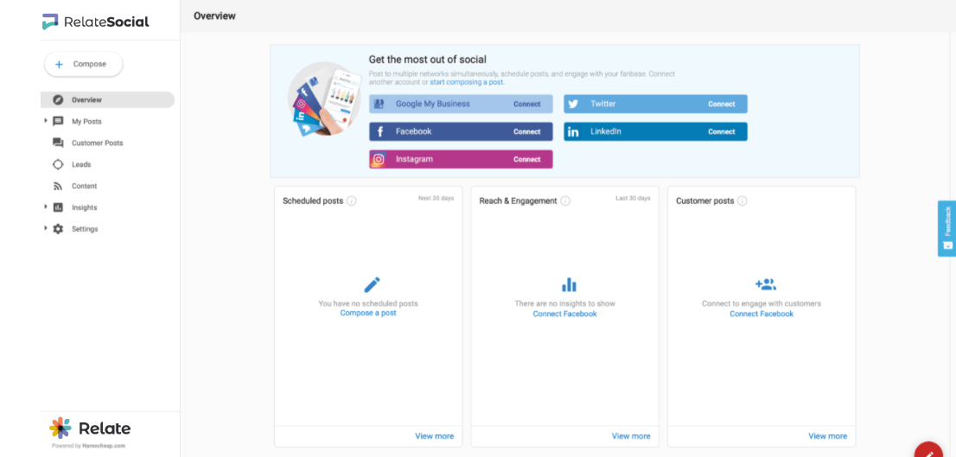
Task: Click the social cards phone illustration
Action: pos(324,98)
